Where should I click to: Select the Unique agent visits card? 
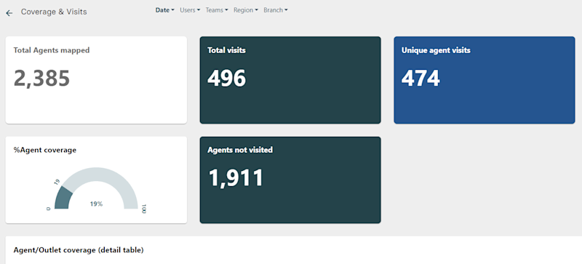click(485, 80)
